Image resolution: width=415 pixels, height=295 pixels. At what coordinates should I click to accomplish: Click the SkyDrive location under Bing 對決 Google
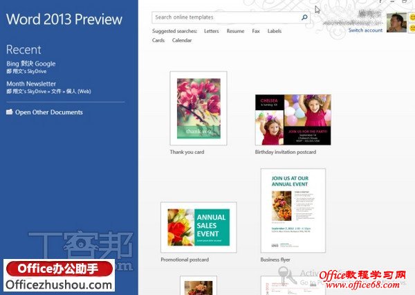tap(26, 71)
